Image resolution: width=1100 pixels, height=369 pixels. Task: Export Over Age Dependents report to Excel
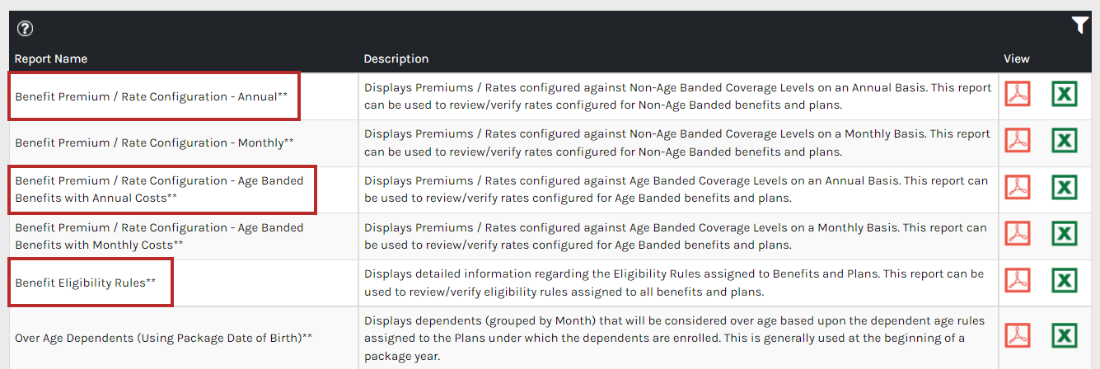click(x=1065, y=335)
